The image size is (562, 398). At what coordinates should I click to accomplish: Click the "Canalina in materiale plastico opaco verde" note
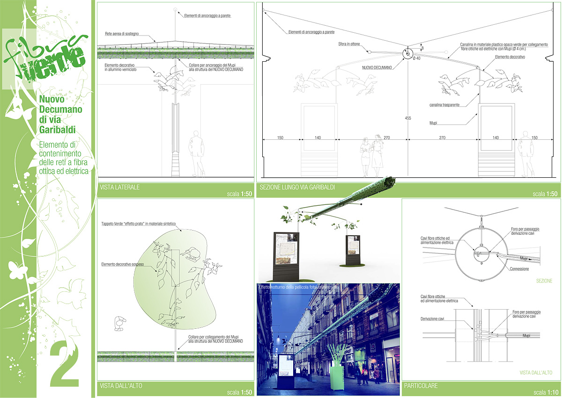[504, 47]
